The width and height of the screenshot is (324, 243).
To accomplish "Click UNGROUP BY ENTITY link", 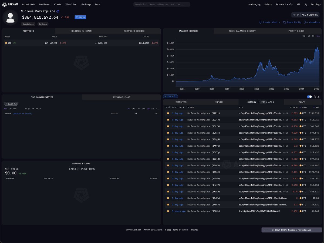I will [x=22, y=114].
